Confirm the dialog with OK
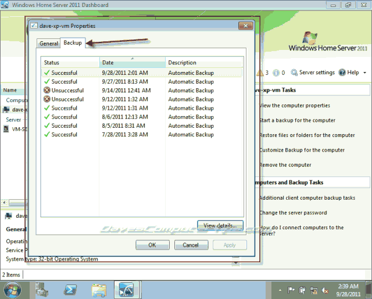Viewport: 372px width, 299px height. 152,245
